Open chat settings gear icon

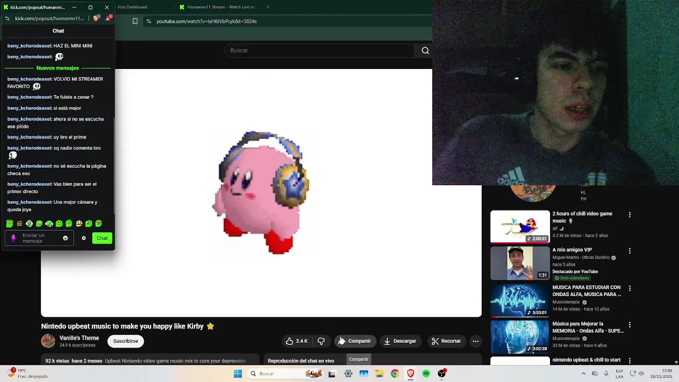click(x=83, y=238)
